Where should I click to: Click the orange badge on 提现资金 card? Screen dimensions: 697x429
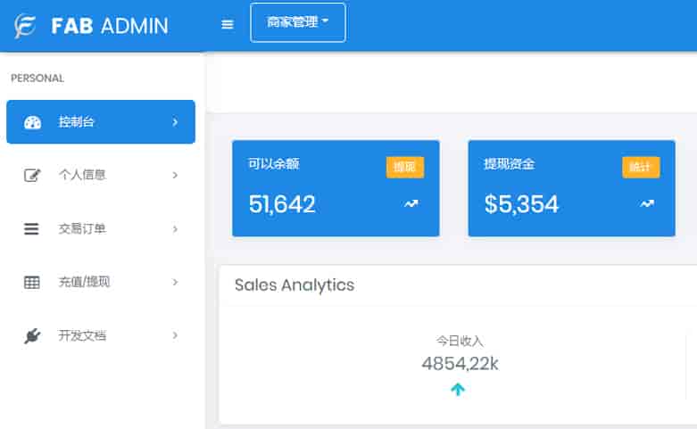click(640, 167)
